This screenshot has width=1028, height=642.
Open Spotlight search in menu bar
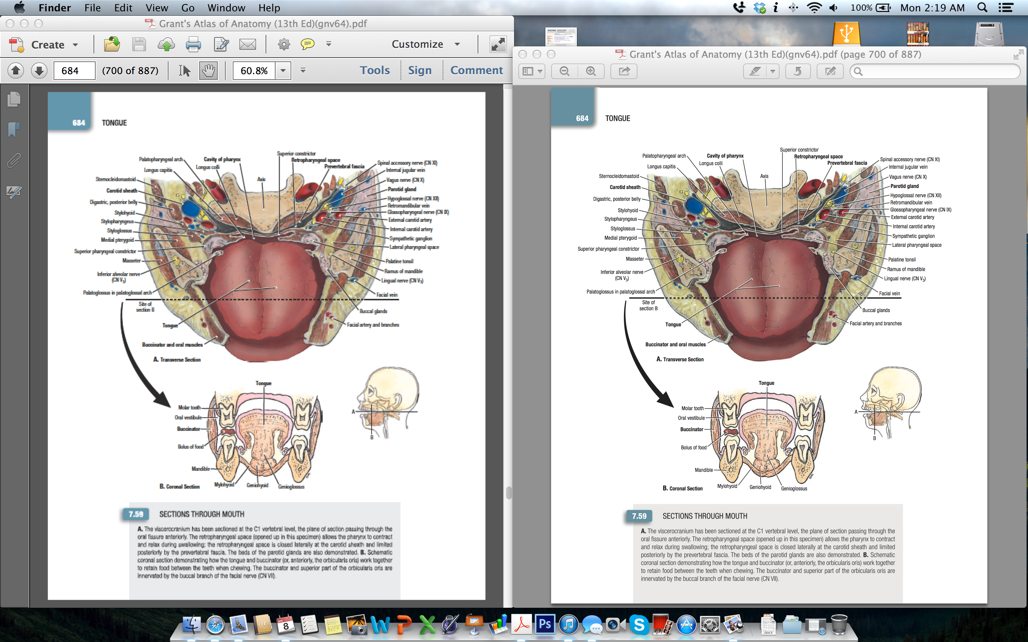coord(982,7)
